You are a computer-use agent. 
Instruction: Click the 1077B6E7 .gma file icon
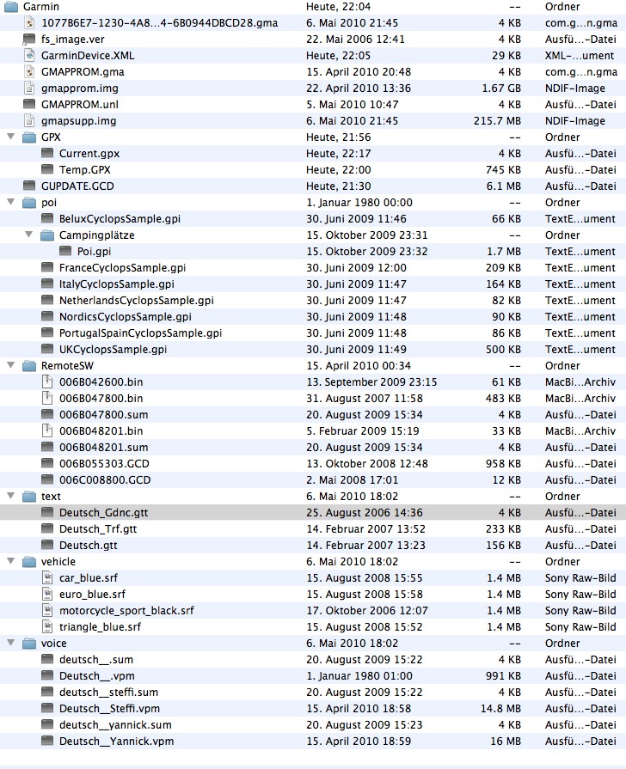pyautogui.click(x=29, y=22)
